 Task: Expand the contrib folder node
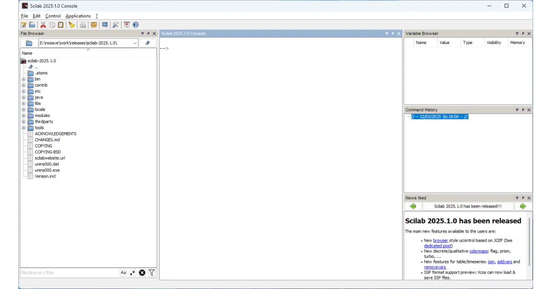coord(23,85)
